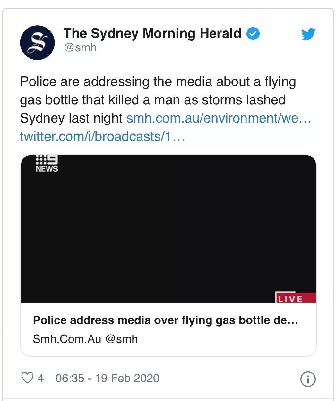Open the tweet info circle icon

[x=308, y=379]
